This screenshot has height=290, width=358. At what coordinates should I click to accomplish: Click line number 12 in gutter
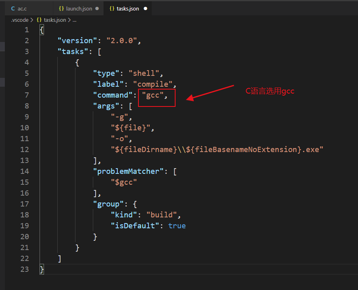[25, 150]
